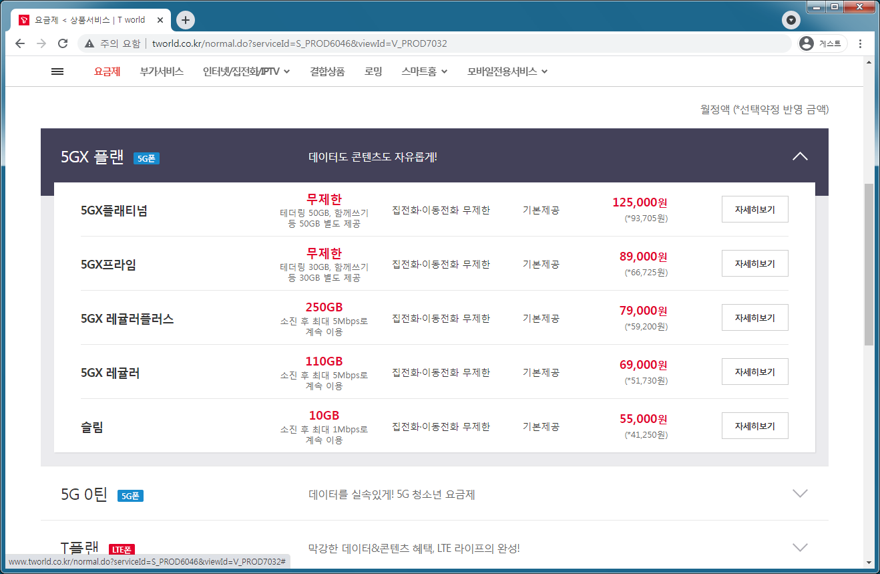
Task: Click the T world tab favicon
Action: click(24, 20)
